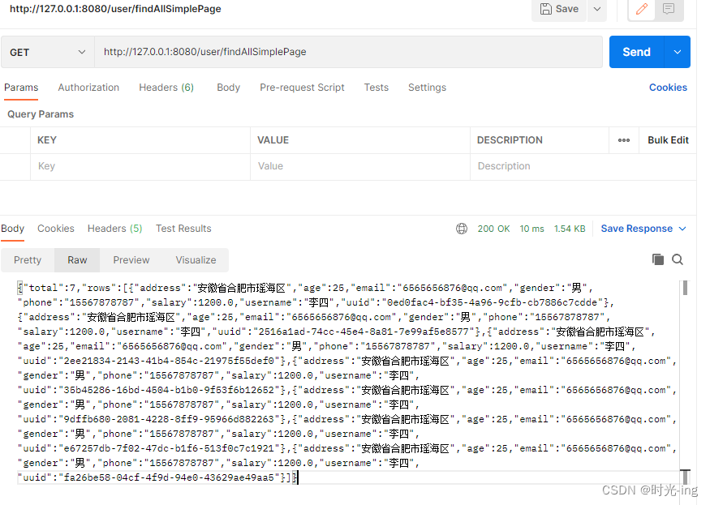Click the Value input cell

(360, 166)
